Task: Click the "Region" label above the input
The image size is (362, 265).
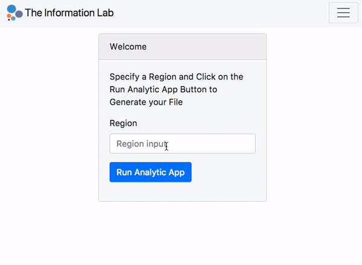Action: [x=123, y=123]
